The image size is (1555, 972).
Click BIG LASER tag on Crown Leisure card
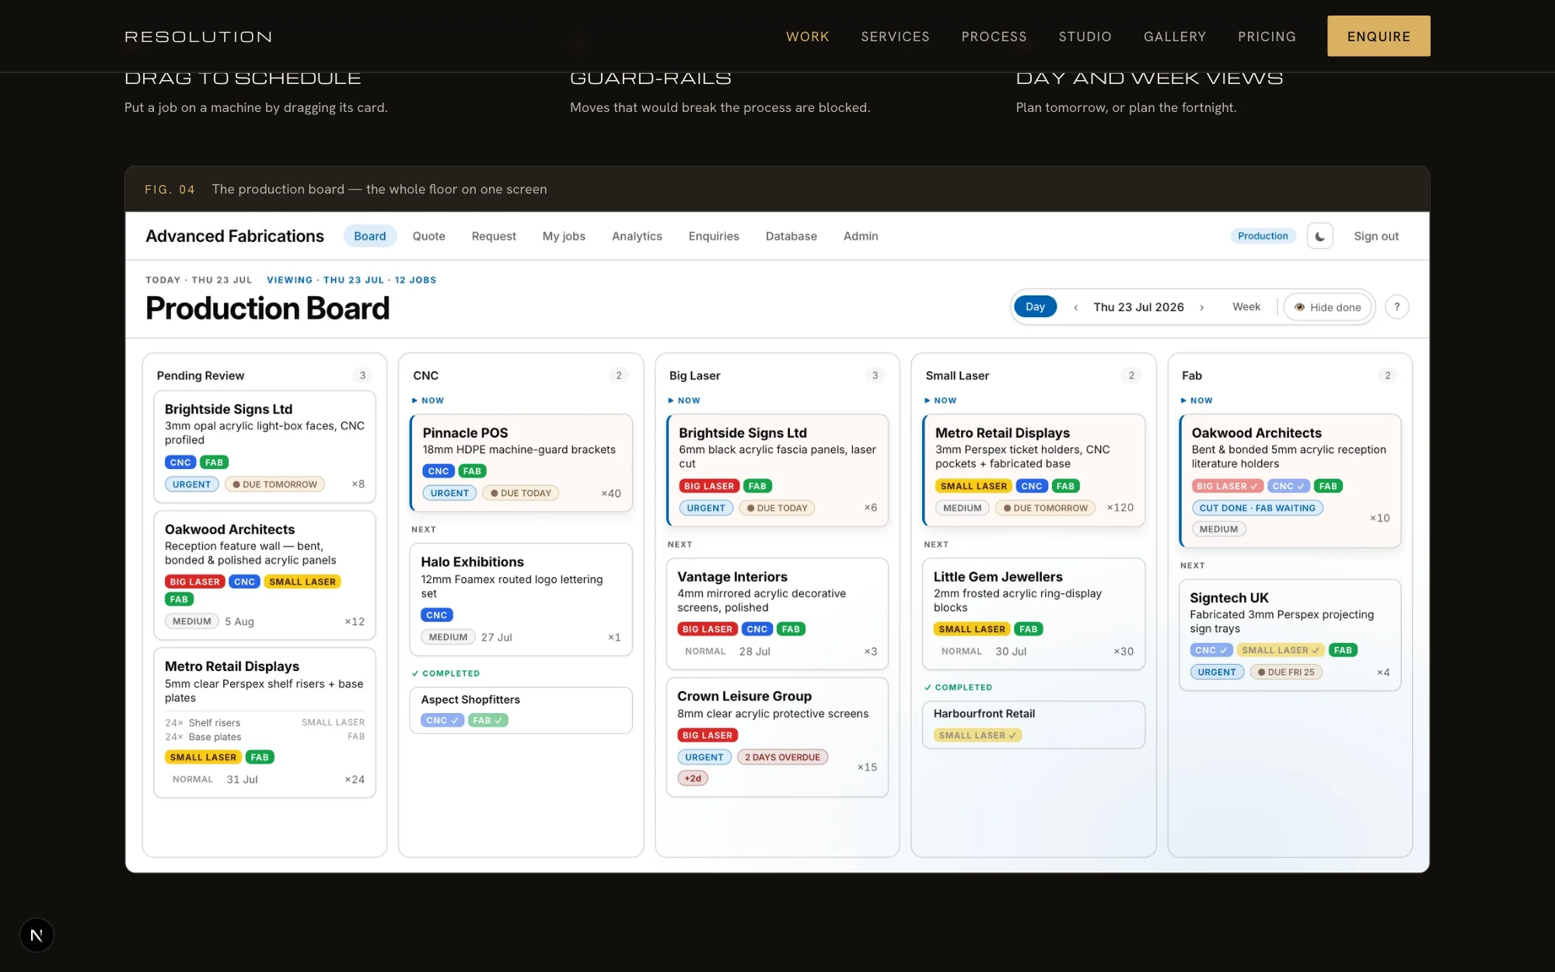707,735
